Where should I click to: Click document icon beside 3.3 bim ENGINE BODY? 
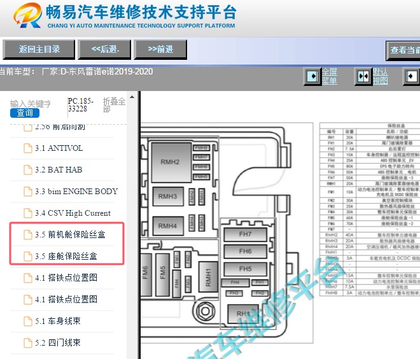point(27,192)
